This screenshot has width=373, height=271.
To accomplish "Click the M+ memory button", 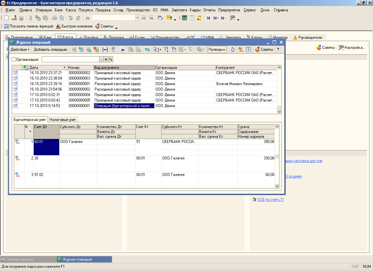I will (216, 18).
